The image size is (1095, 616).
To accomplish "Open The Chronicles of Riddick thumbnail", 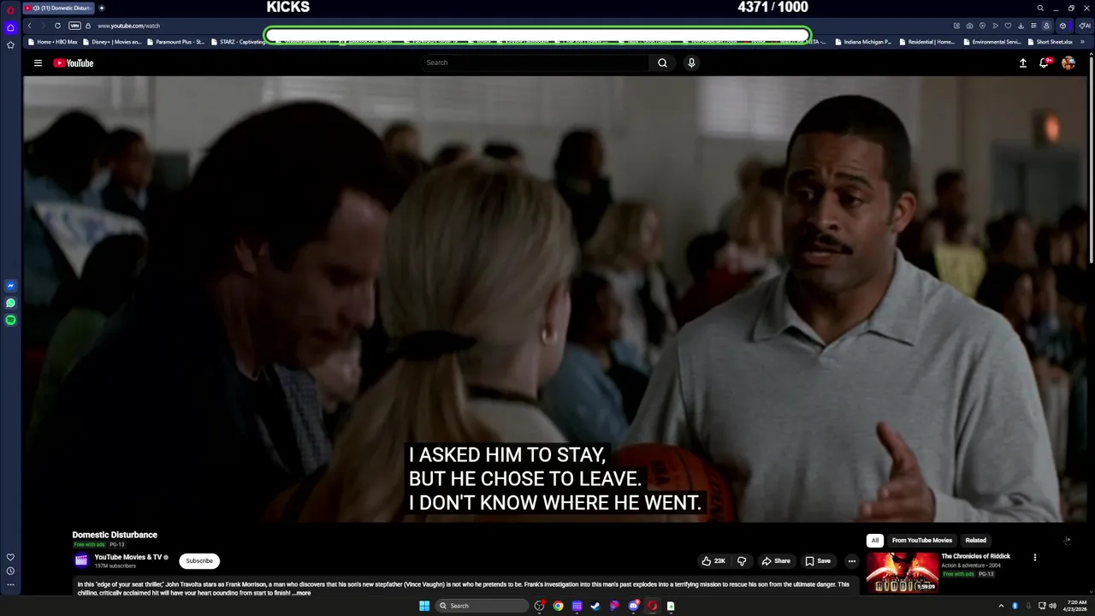I will click(903, 572).
